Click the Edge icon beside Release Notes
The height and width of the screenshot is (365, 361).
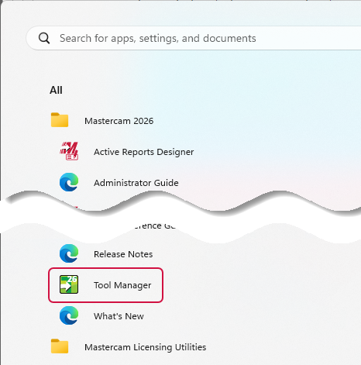[69, 253]
